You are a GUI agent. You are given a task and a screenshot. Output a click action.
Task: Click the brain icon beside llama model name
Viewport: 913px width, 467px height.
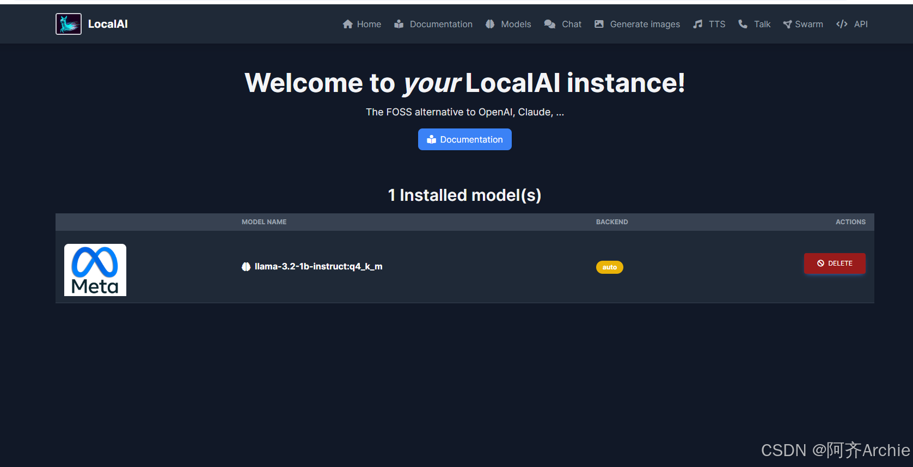pos(246,267)
